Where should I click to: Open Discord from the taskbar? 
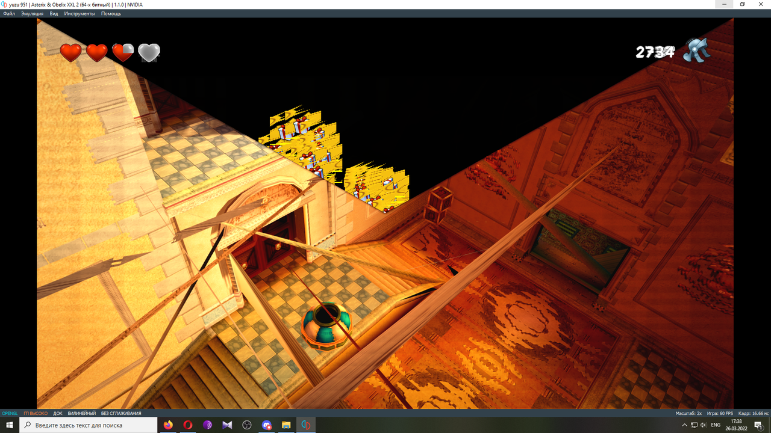[x=267, y=425]
